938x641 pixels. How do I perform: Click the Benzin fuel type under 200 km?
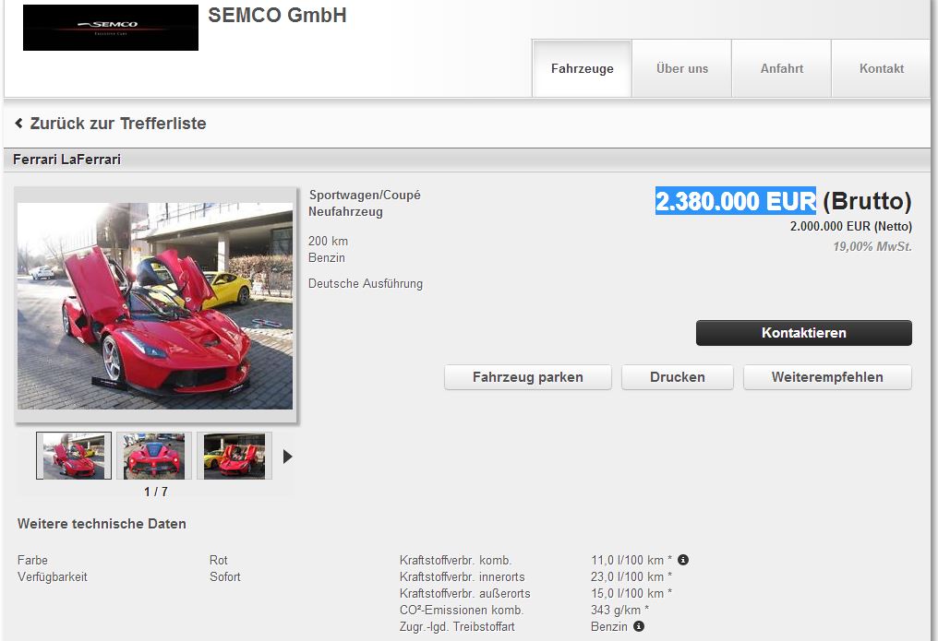[327, 257]
